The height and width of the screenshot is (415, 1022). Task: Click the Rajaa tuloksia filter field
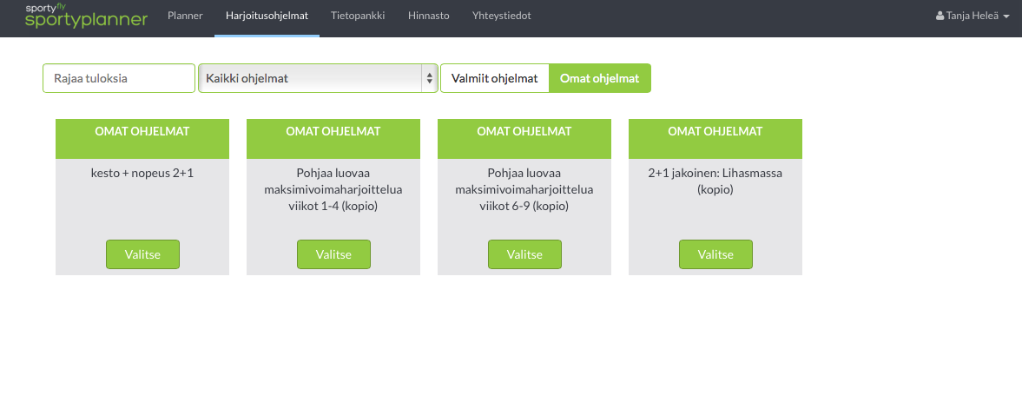(x=119, y=78)
